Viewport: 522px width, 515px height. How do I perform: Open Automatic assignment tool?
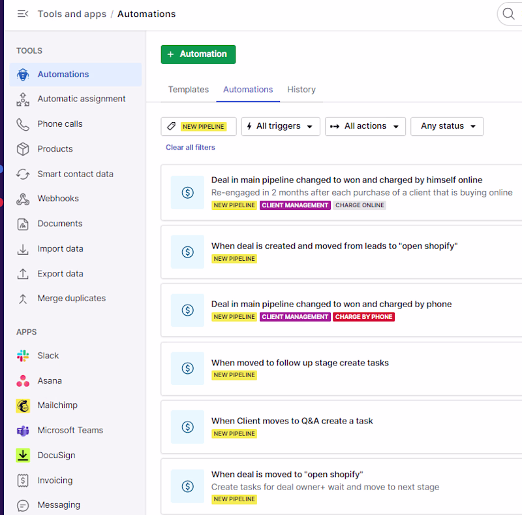pos(76,99)
